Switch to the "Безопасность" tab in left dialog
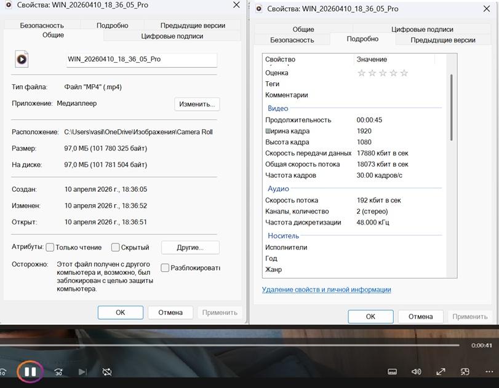Image resolution: width=499 pixels, height=388 pixels. pos(42,25)
